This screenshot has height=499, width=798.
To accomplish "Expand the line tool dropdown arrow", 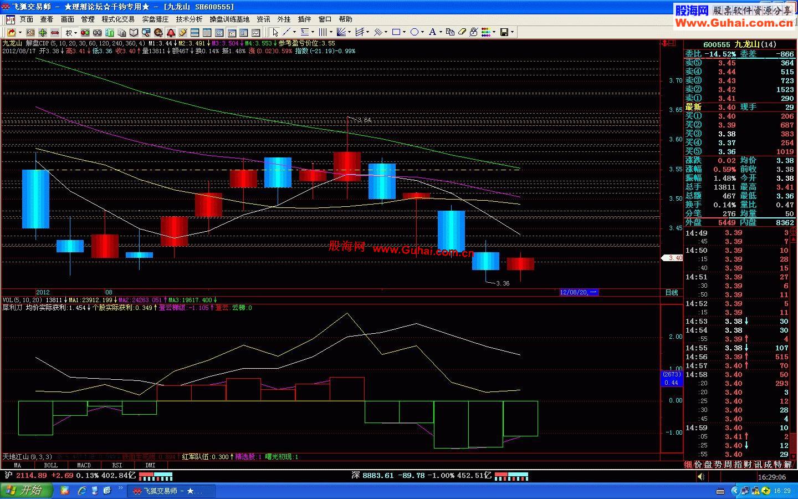I will 294,33.
